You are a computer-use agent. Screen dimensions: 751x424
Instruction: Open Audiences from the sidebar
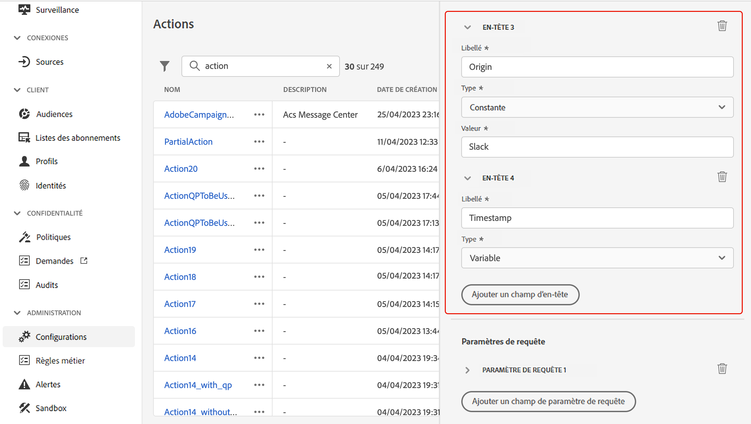(54, 114)
